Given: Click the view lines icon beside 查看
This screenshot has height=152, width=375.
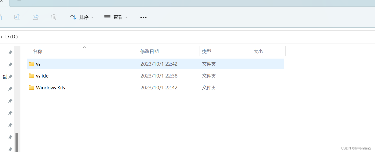Looking at the screenshot, I should [x=107, y=17].
